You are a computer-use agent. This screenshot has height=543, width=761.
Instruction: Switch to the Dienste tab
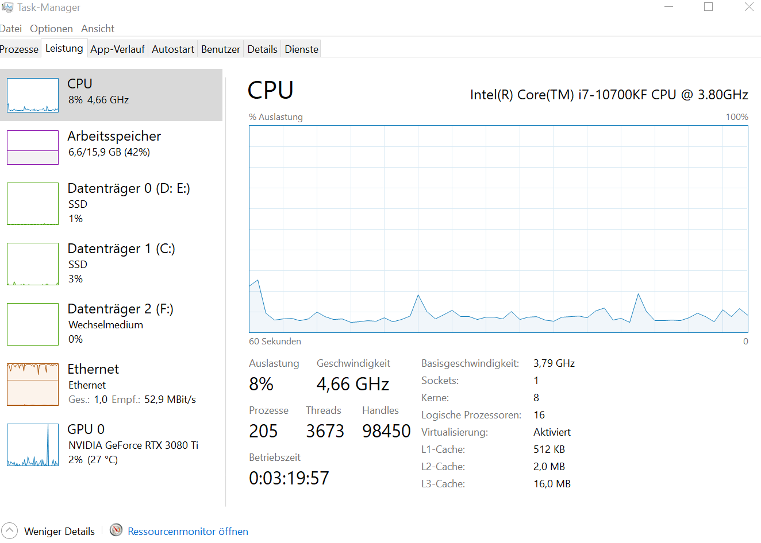point(301,49)
